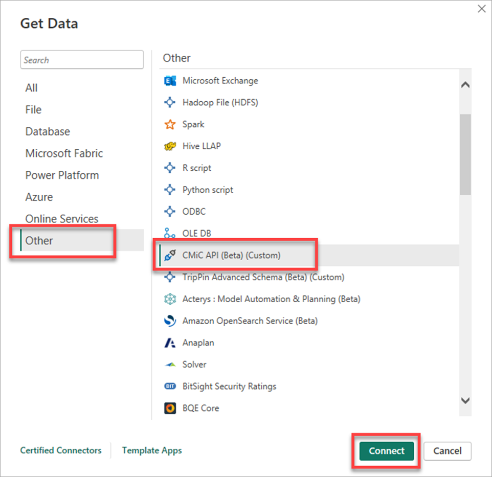Click the Search input field
The image size is (492, 477).
click(82, 60)
